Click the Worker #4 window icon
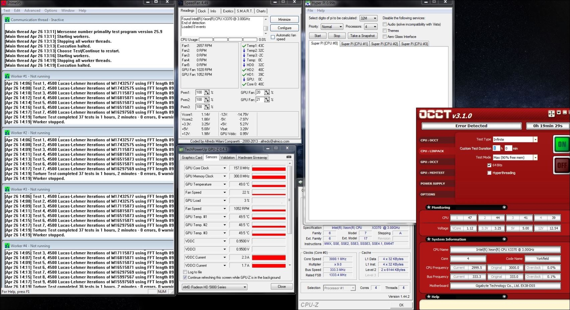This screenshot has width=570, height=310. tap(7, 246)
